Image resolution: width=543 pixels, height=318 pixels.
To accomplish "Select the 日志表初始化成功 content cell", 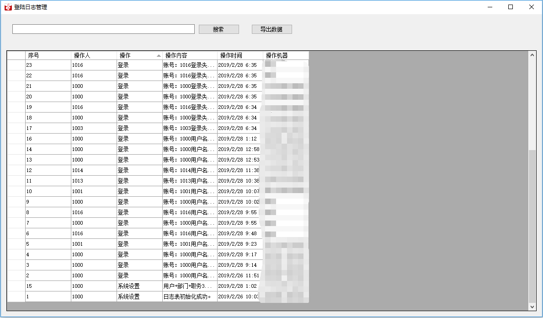I will pos(190,296).
